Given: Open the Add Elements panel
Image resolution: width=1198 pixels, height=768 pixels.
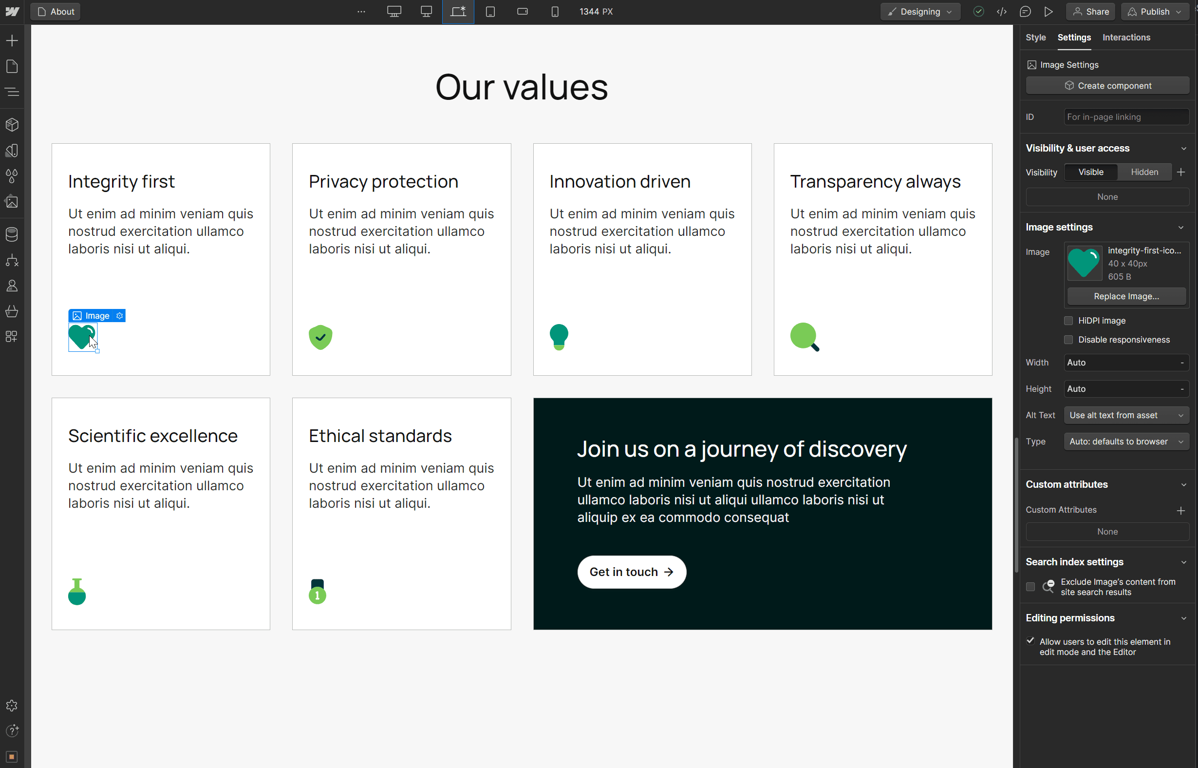Looking at the screenshot, I should (x=12, y=40).
